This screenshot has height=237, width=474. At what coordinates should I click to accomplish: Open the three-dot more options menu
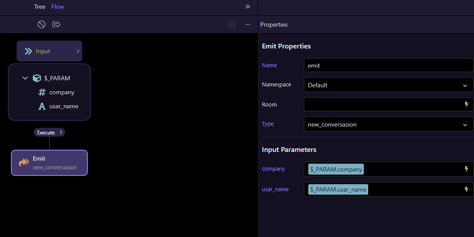click(x=248, y=24)
